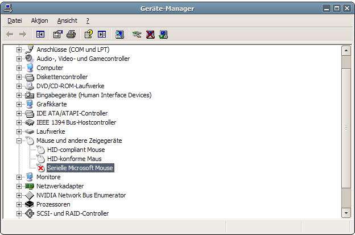355x235 pixels.
Task: Select Eingabegeräte (Human Interface Devices)
Action: click(94, 95)
